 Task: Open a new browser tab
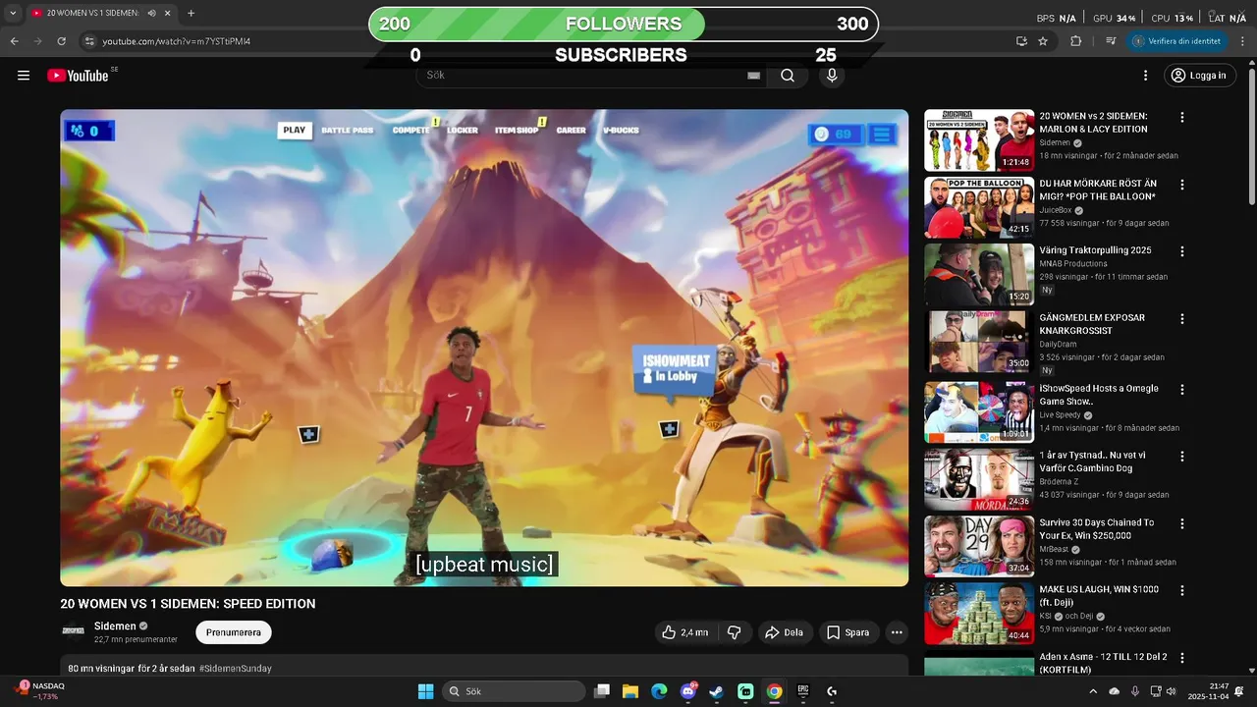click(x=191, y=13)
